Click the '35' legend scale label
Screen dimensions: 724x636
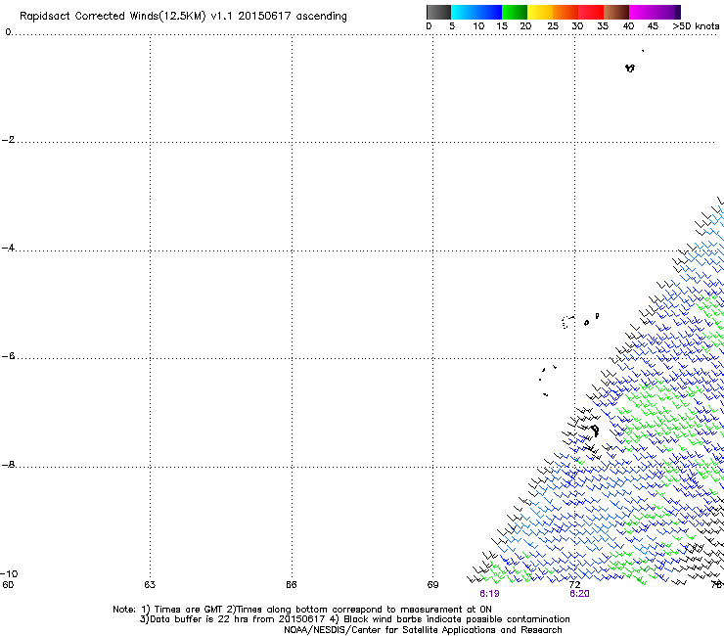603,26
